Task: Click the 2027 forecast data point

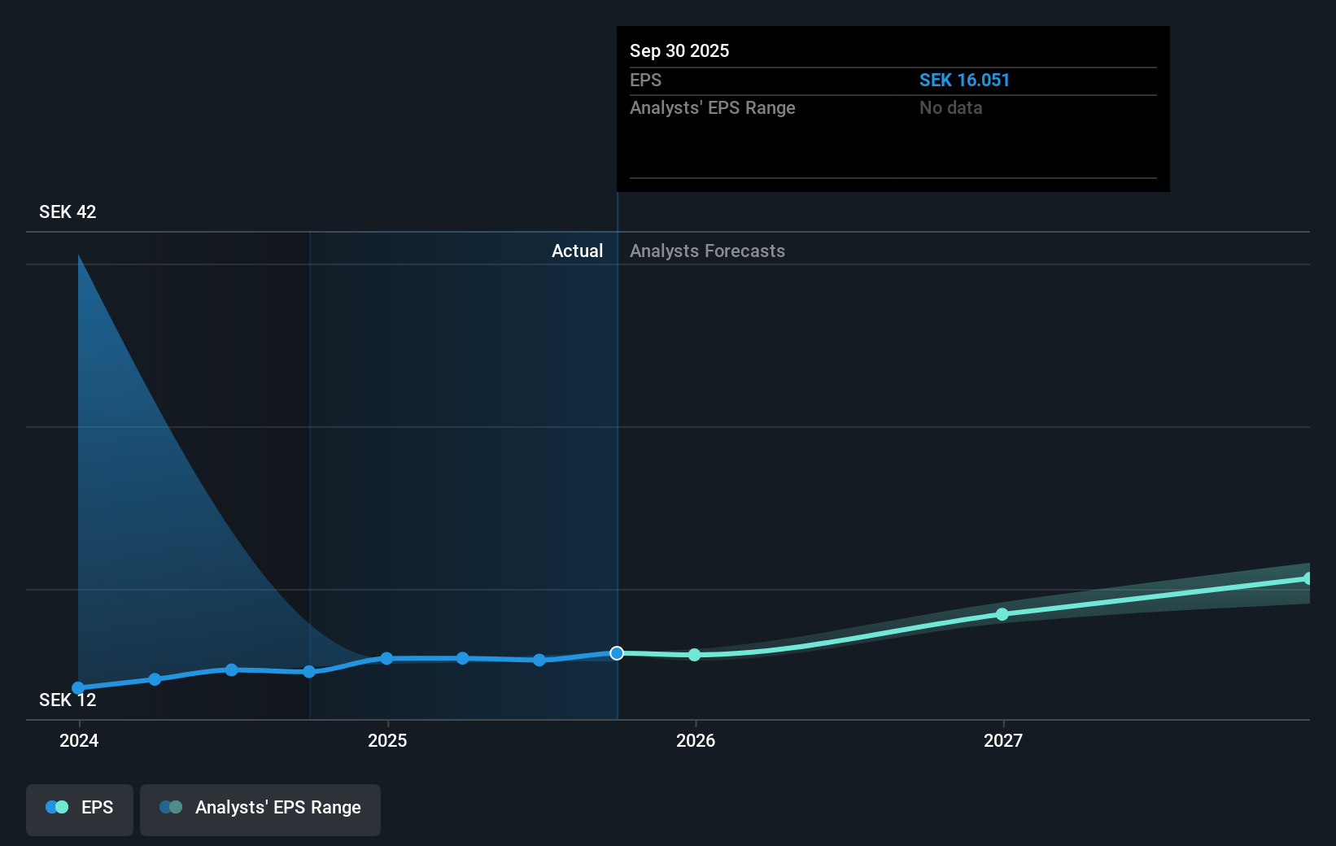Action: coord(1002,615)
